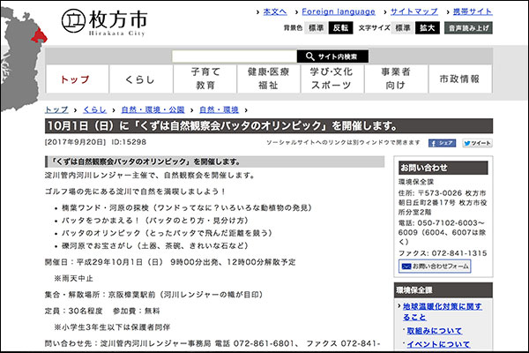
Task: Open the 子育て教育 navigation tab
Action: pyautogui.click(x=205, y=79)
